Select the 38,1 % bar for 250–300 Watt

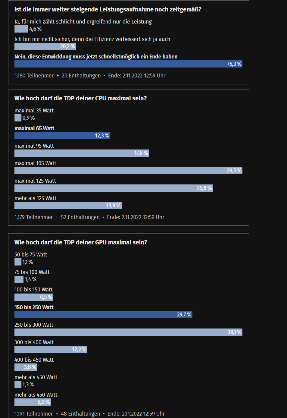[128, 332]
